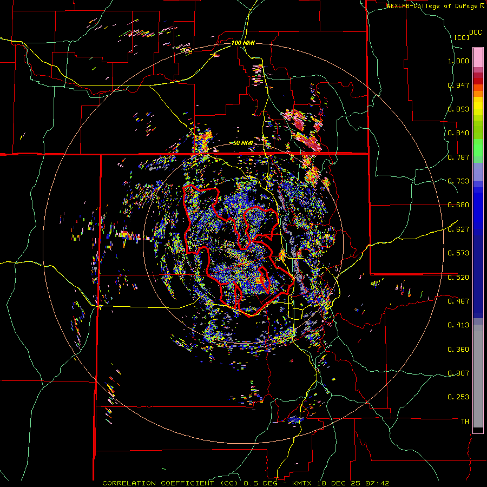This screenshot has height=487, width=487.
Task: Select the 0.253 scale value
Action: (x=458, y=397)
